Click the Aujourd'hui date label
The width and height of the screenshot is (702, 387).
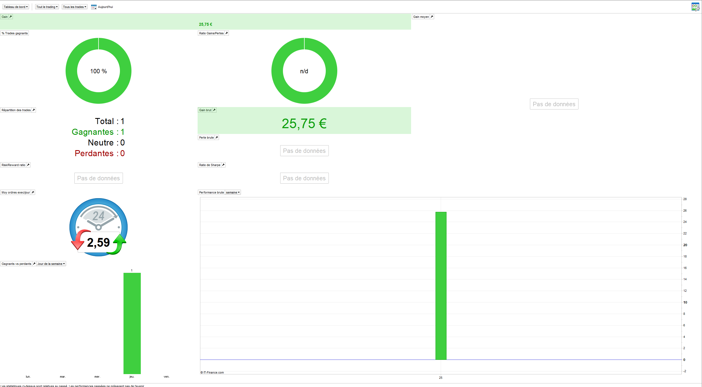point(105,7)
